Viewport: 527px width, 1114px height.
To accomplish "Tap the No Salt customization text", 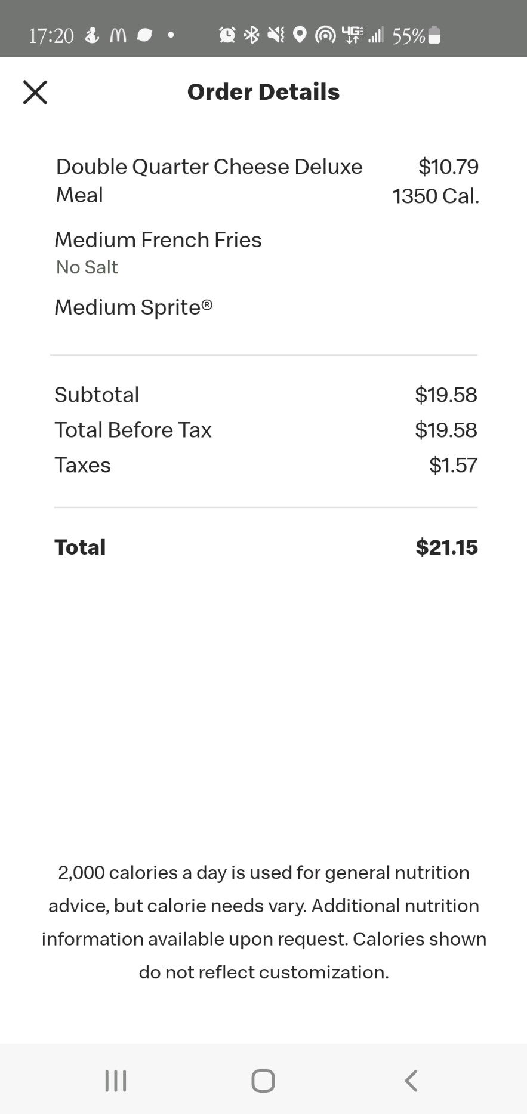I will point(87,267).
